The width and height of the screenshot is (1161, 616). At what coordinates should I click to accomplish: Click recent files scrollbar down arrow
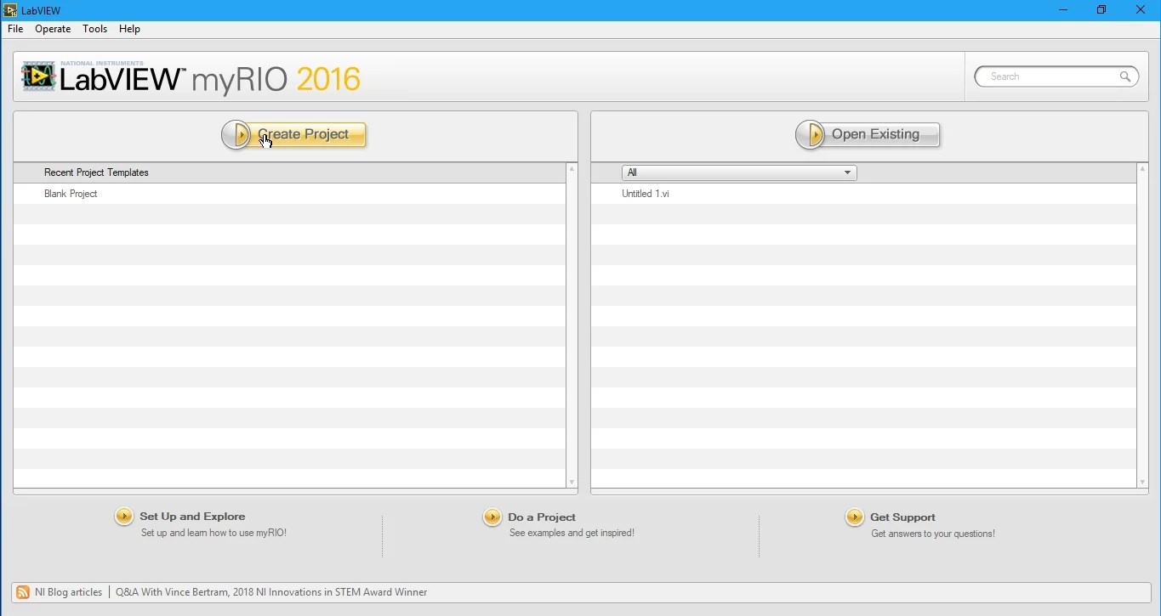(x=1142, y=483)
